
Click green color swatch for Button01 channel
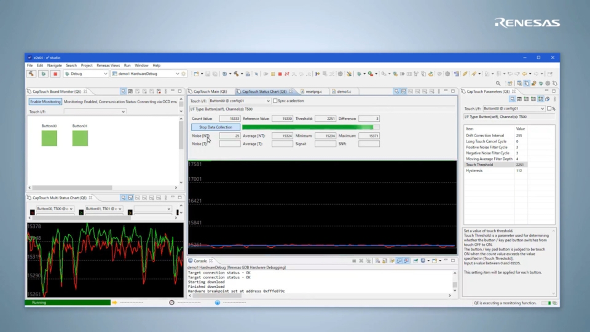[x=81, y=213]
